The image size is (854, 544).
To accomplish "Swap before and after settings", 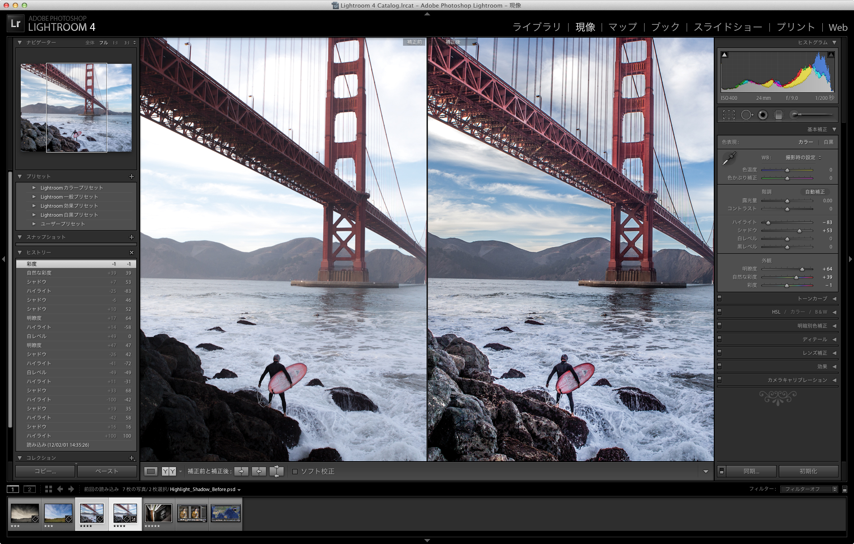I will click(276, 471).
